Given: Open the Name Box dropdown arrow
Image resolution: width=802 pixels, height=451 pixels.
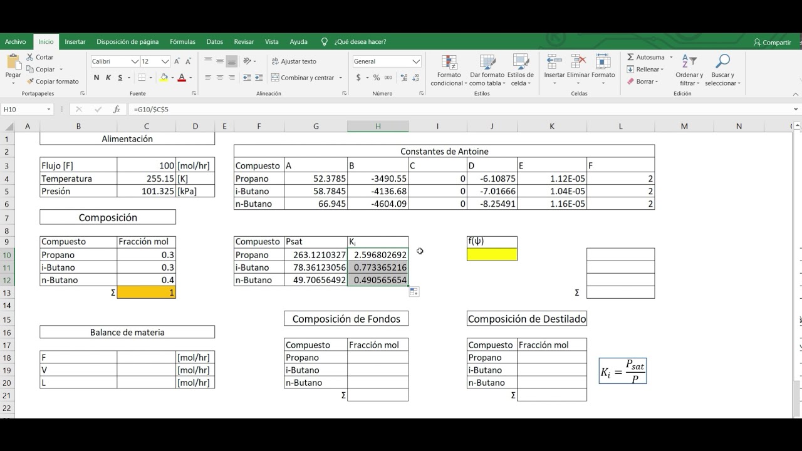Looking at the screenshot, I should 48,109.
